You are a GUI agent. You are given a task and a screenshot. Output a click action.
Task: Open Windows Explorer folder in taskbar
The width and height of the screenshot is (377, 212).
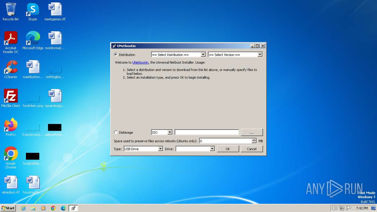(33, 208)
